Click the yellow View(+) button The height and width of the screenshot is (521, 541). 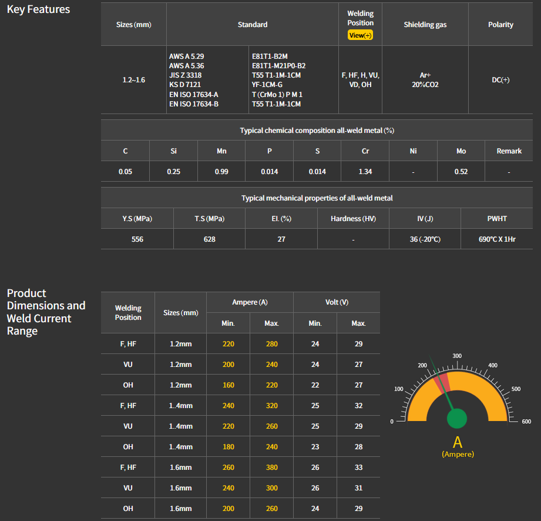tap(360, 35)
